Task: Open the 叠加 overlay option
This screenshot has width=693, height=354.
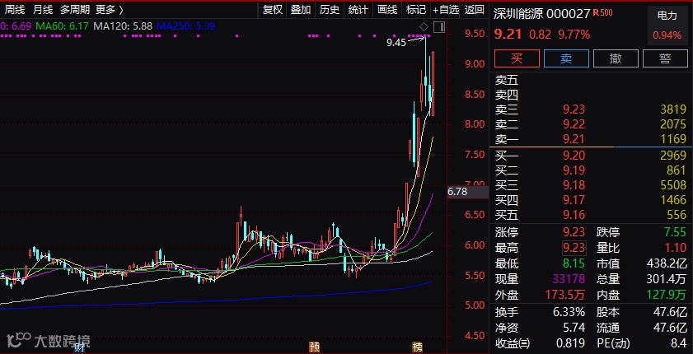Action: point(301,9)
